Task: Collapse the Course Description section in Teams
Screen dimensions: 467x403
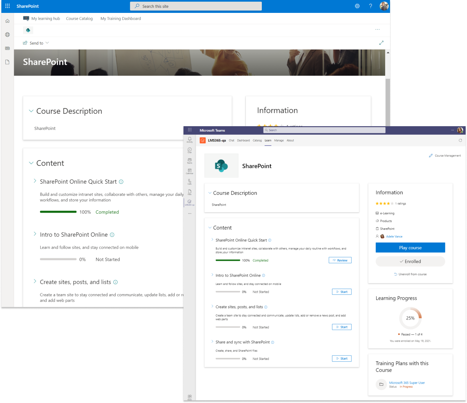Action: (x=210, y=193)
